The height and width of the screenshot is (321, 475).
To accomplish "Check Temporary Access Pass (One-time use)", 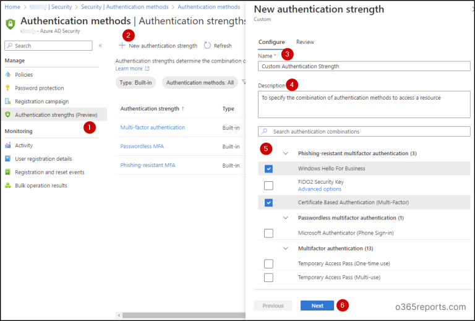I will click(268, 263).
